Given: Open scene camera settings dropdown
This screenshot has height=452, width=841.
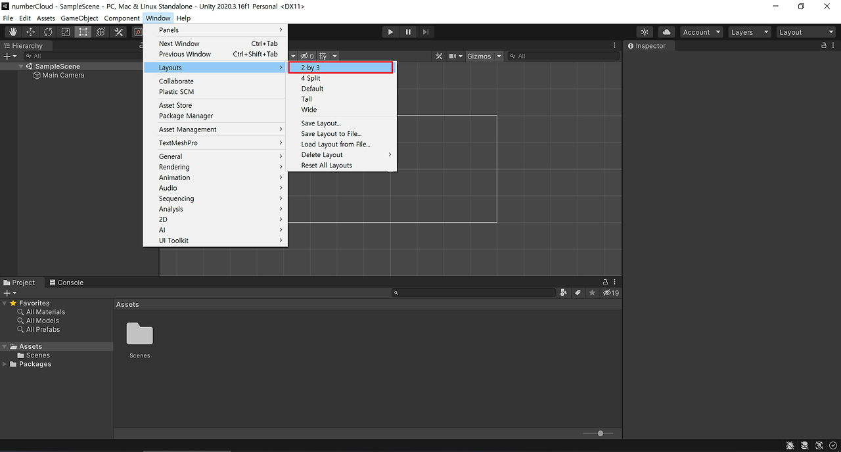Looking at the screenshot, I should (456, 56).
